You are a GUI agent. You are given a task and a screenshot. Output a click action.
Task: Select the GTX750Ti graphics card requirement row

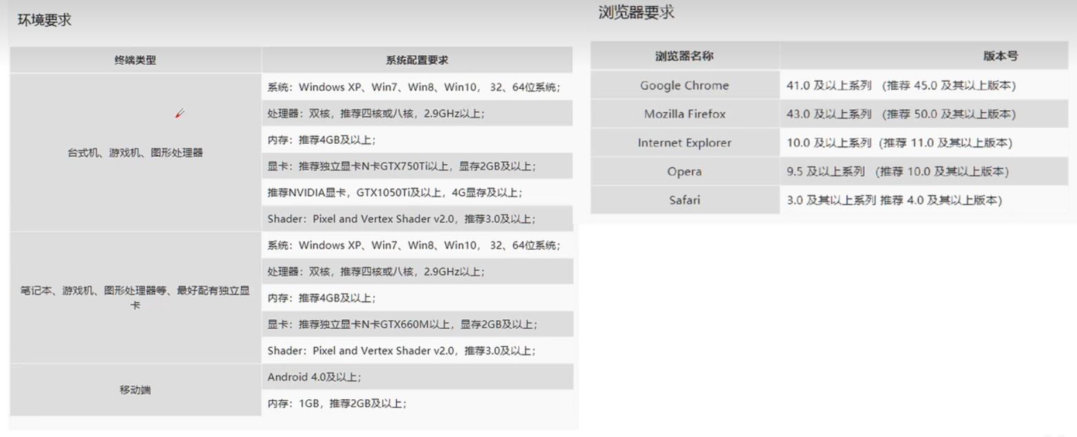click(402, 167)
